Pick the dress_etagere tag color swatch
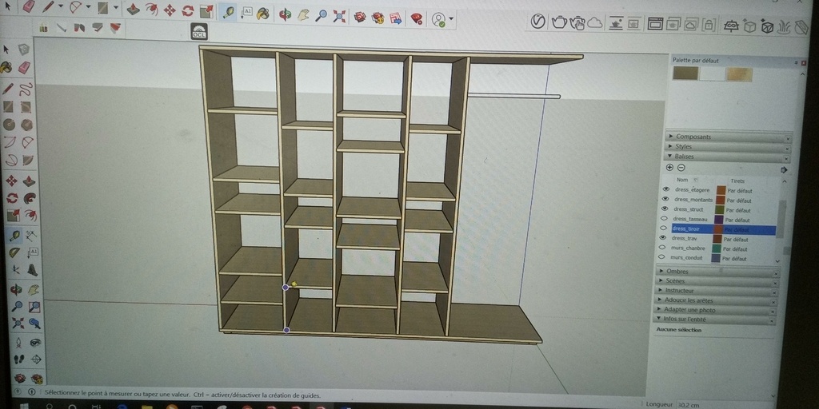Image resolution: width=819 pixels, height=409 pixels. [x=721, y=190]
